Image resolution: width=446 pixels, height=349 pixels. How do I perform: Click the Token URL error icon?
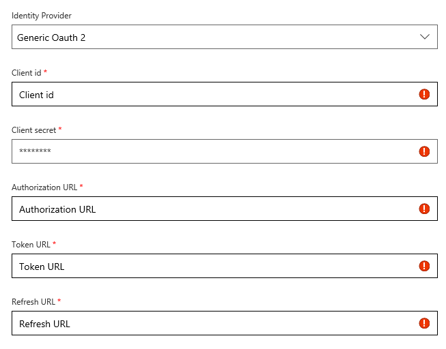coord(424,266)
